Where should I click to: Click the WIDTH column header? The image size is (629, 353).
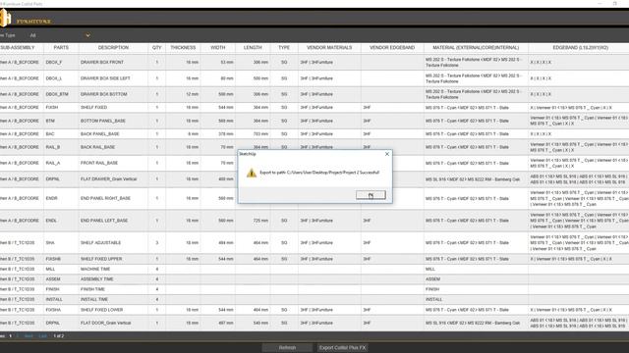tap(218, 48)
